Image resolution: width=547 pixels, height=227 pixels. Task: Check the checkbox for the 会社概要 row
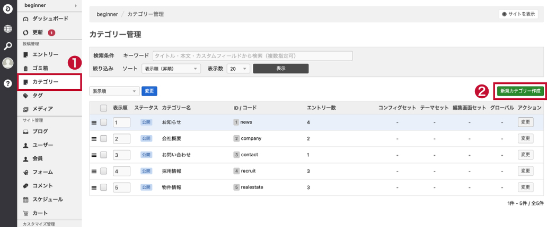pos(104,139)
